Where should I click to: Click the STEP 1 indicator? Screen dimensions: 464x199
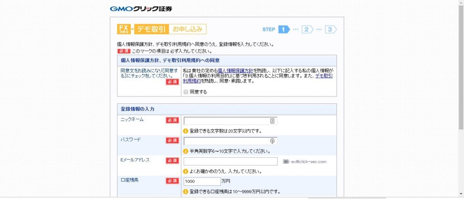284,29
